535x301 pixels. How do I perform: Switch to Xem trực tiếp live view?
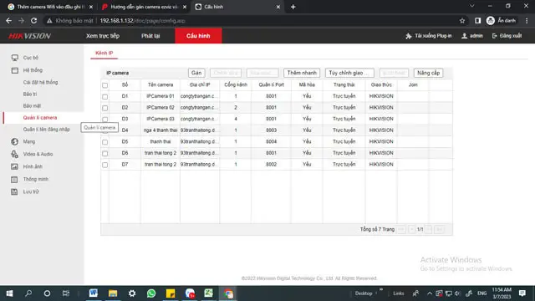point(103,36)
